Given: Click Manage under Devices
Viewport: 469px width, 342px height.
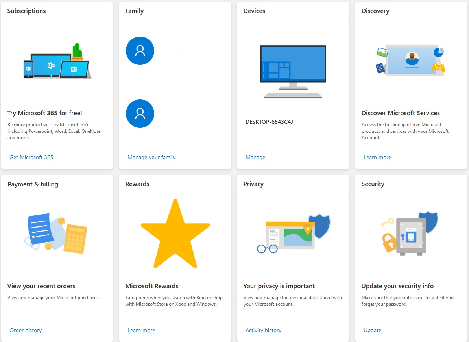Looking at the screenshot, I should (255, 158).
